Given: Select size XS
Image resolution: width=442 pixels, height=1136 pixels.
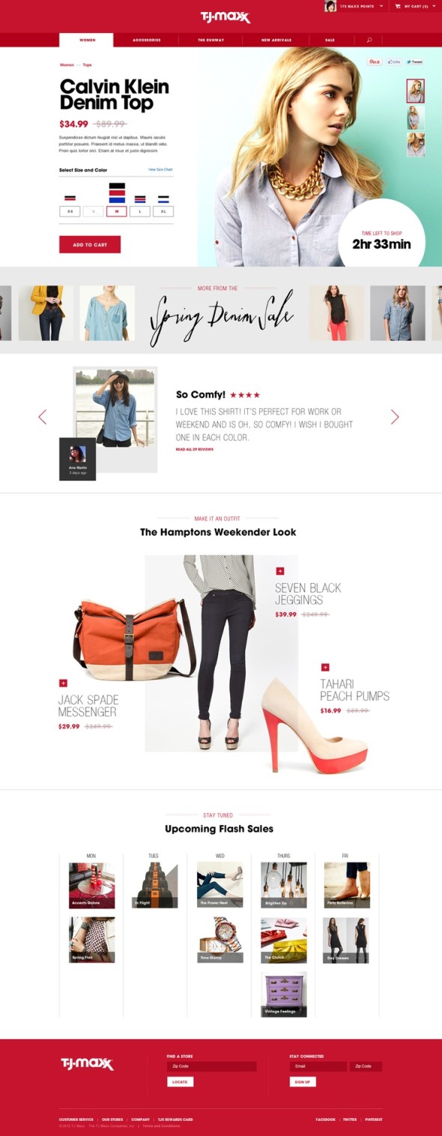Looking at the screenshot, I should [x=70, y=211].
